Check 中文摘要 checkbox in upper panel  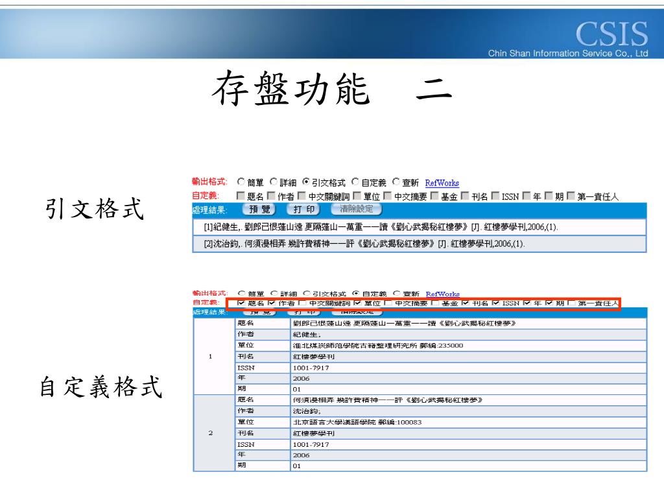click(x=388, y=196)
